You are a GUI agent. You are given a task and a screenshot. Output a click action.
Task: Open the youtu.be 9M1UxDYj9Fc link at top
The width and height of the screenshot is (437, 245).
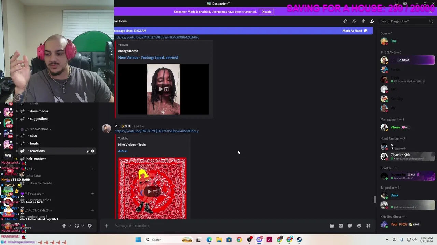pos(157,37)
